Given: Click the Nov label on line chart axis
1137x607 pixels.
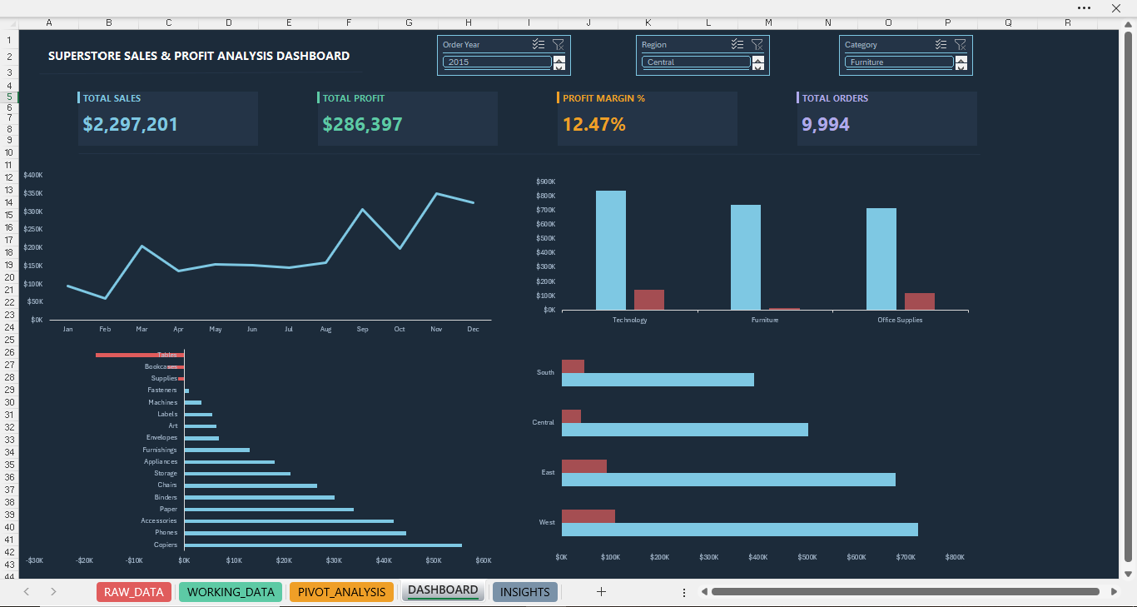Looking at the screenshot, I should [436, 329].
